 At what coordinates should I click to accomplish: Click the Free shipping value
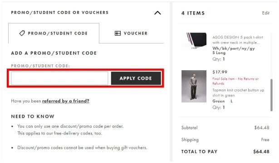[x=265, y=139]
